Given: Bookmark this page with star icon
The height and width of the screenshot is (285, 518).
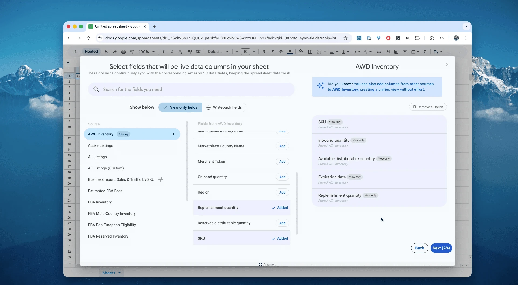Looking at the screenshot, I should 346,38.
